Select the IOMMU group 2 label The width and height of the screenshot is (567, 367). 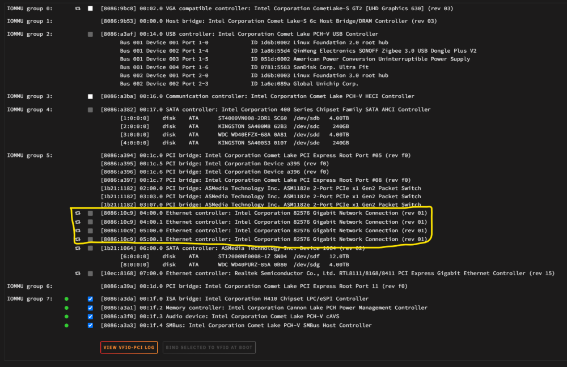click(29, 34)
